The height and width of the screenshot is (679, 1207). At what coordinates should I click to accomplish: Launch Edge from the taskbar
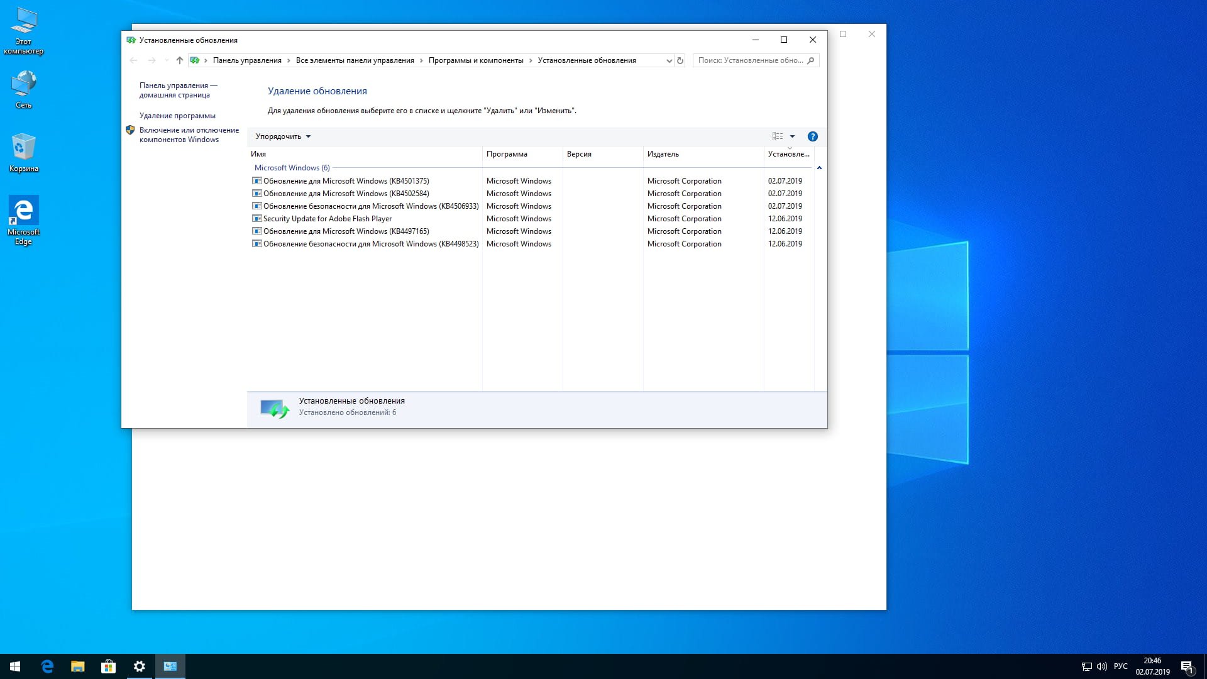pos(47,666)
